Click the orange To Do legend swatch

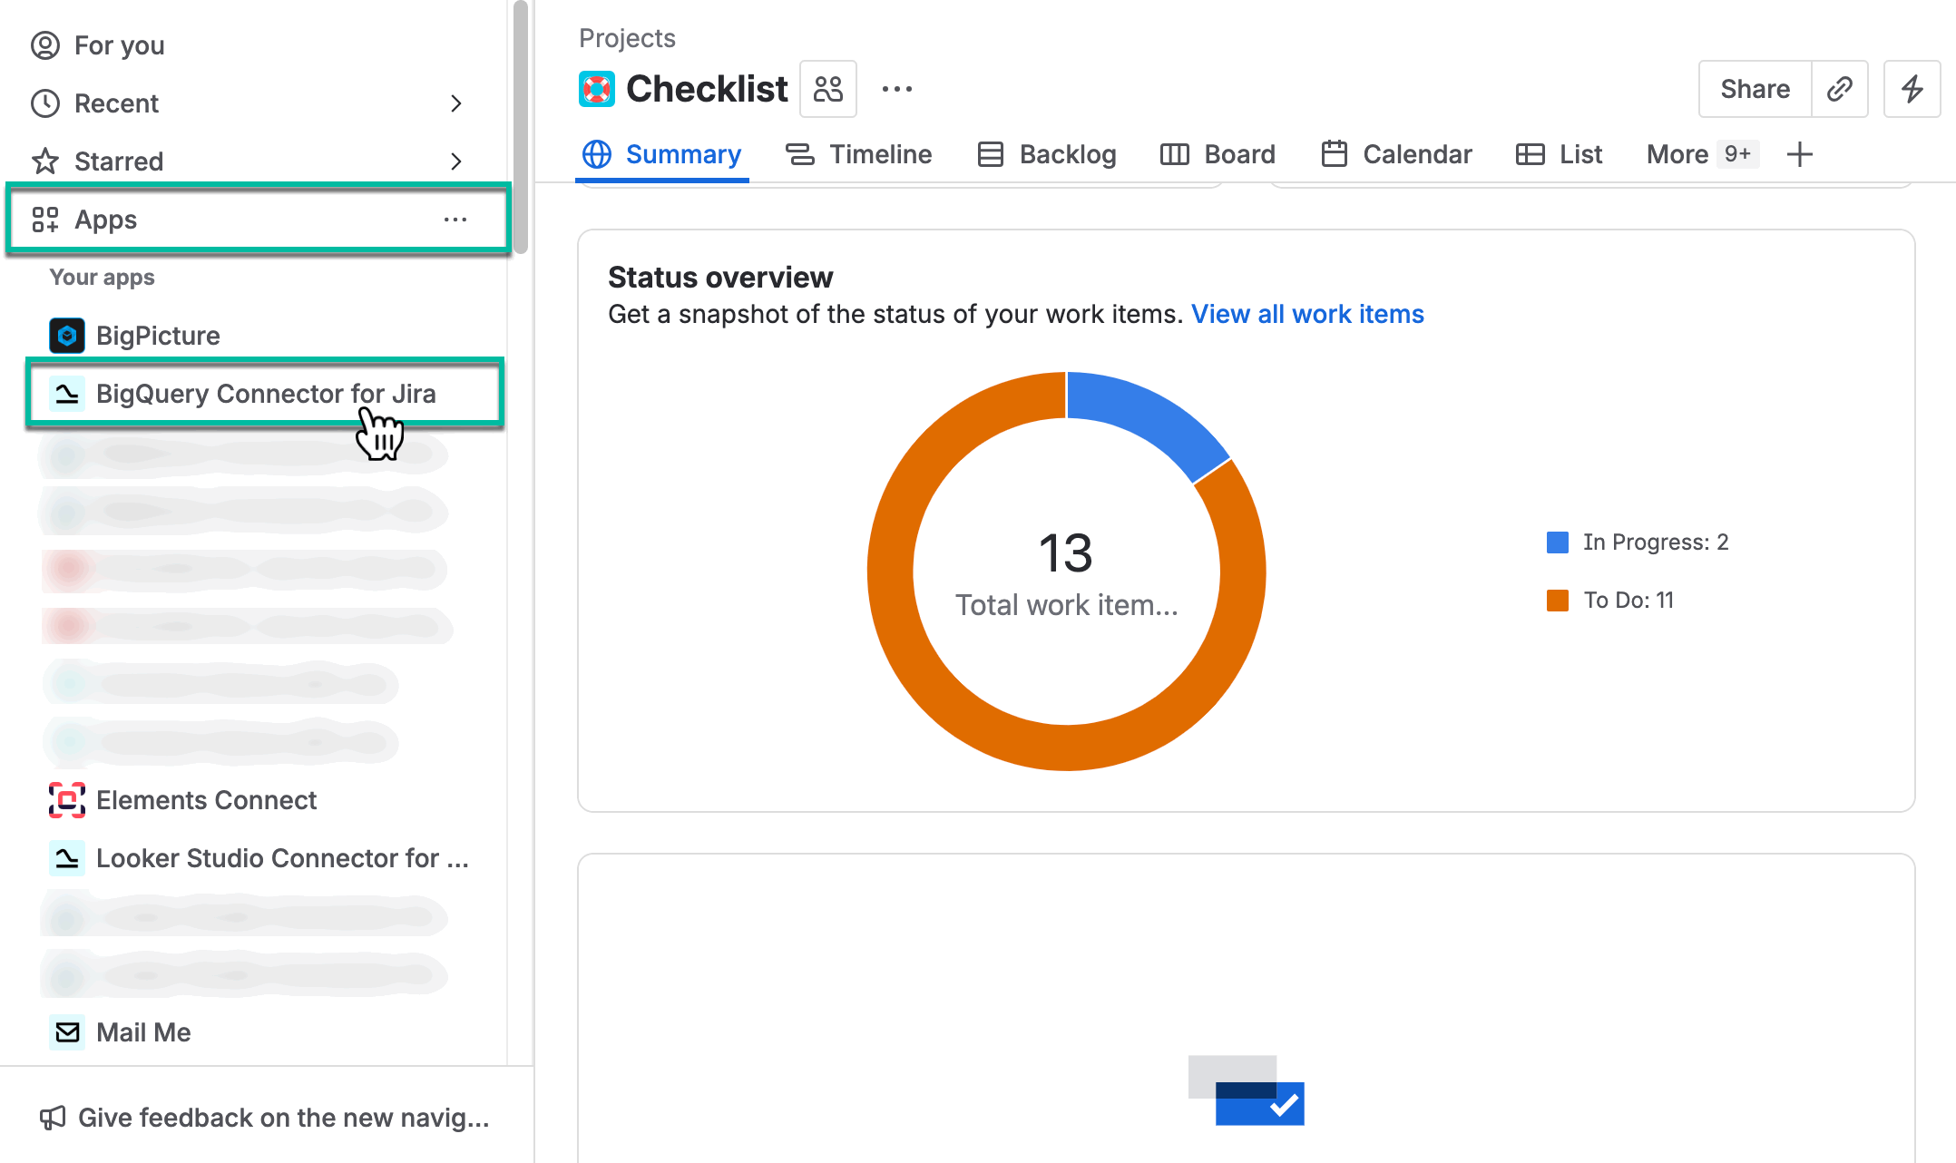(x=1557, y=601)
